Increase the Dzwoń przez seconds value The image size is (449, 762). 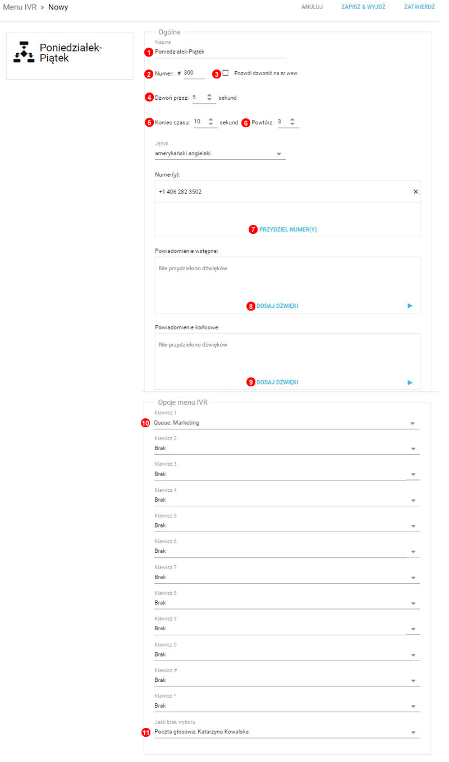(209, 95)
